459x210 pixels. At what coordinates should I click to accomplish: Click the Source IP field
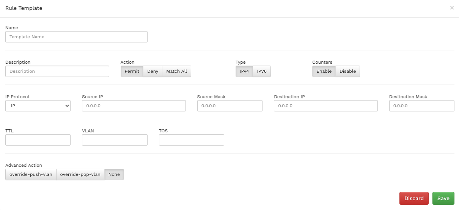click(134, 106)
